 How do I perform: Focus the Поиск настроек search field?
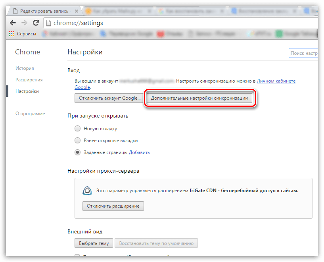tap(303, 53)
